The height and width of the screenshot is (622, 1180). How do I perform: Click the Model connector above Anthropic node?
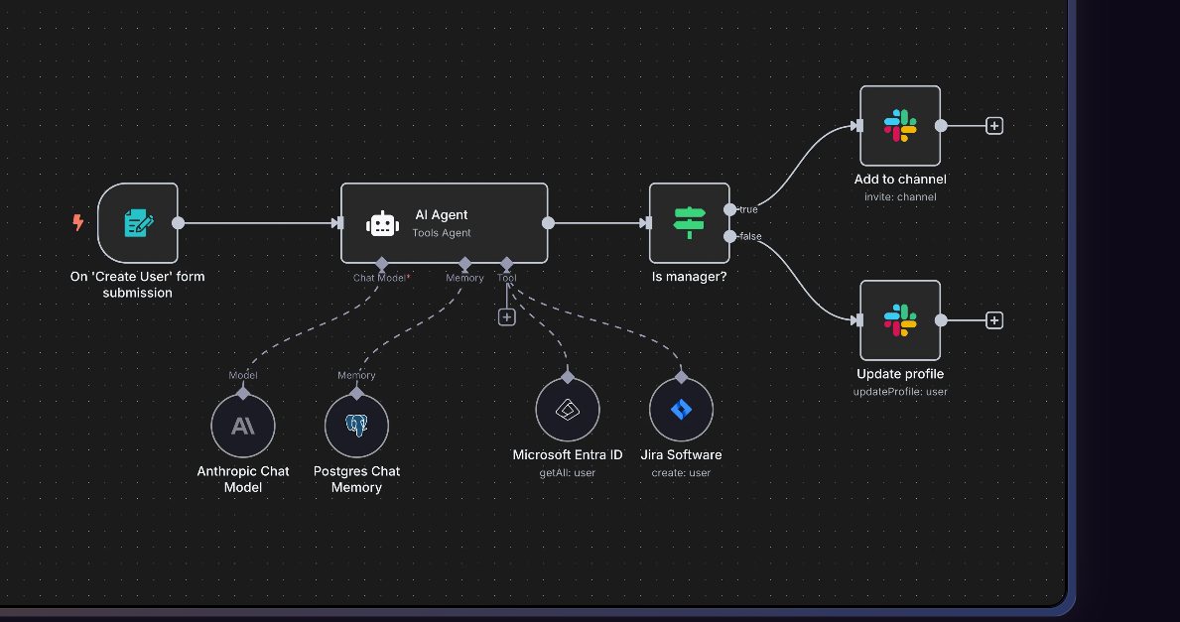click(x=243, y=394)
